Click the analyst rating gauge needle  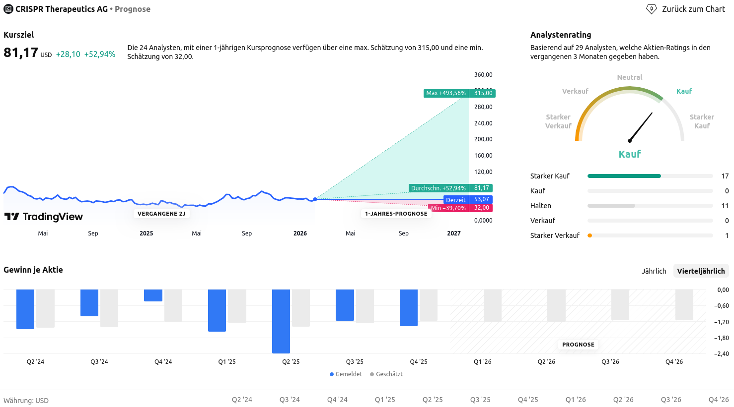[x=641, y=127]
